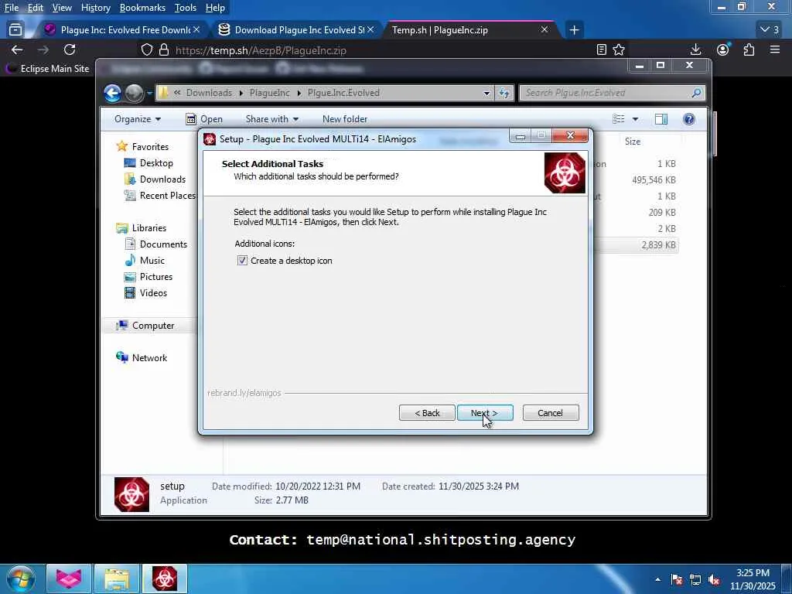Open the extensions puzzle icon

749,49
